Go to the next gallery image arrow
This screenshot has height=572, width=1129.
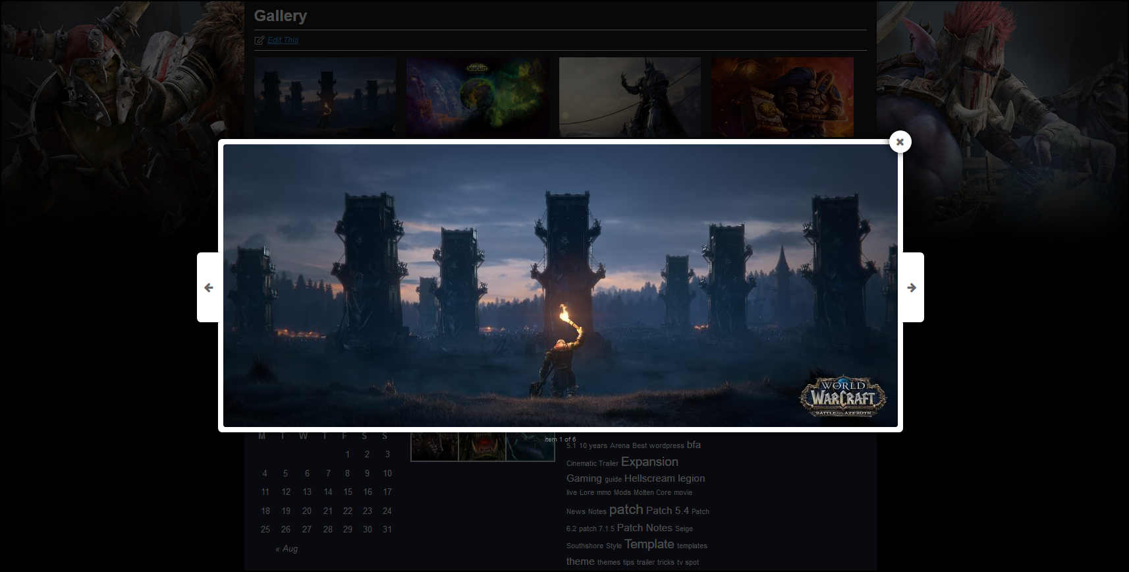coord(912,287)
